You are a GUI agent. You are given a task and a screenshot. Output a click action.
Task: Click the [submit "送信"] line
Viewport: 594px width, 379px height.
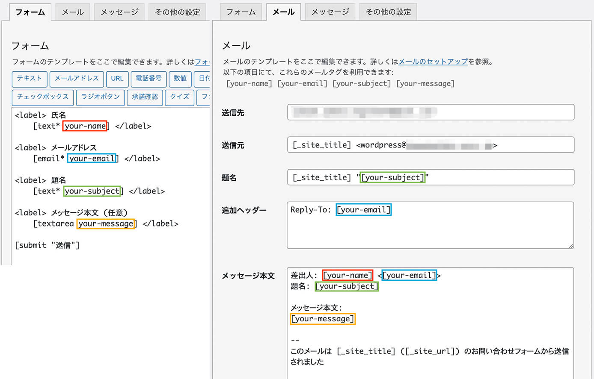pos(47,245)
